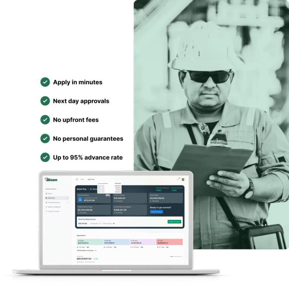Click the Home breadcrumb in top bar
Image resolution: width=289 pixels, height=289 pixels.
click(82, 179)
